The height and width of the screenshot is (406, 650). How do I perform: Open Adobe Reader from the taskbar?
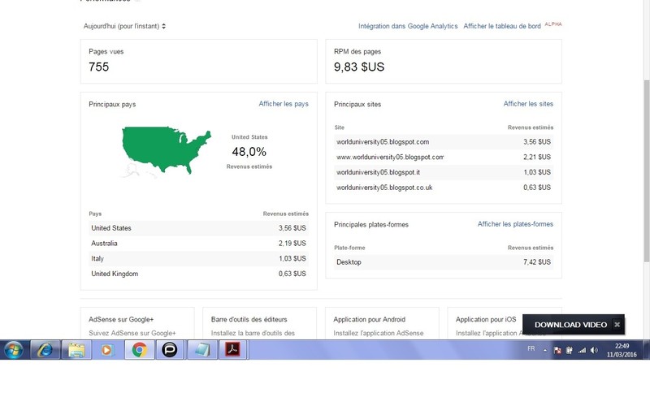(232, 350)
